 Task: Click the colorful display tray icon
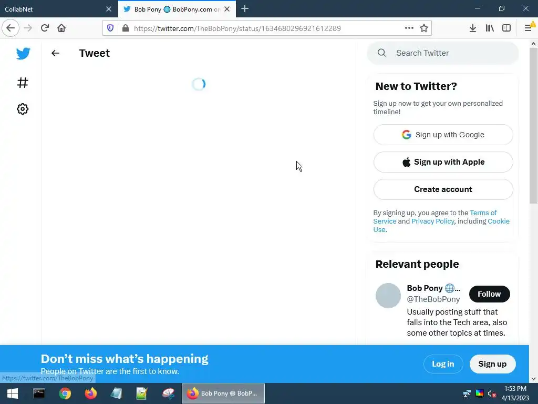[x=480, y=393]
